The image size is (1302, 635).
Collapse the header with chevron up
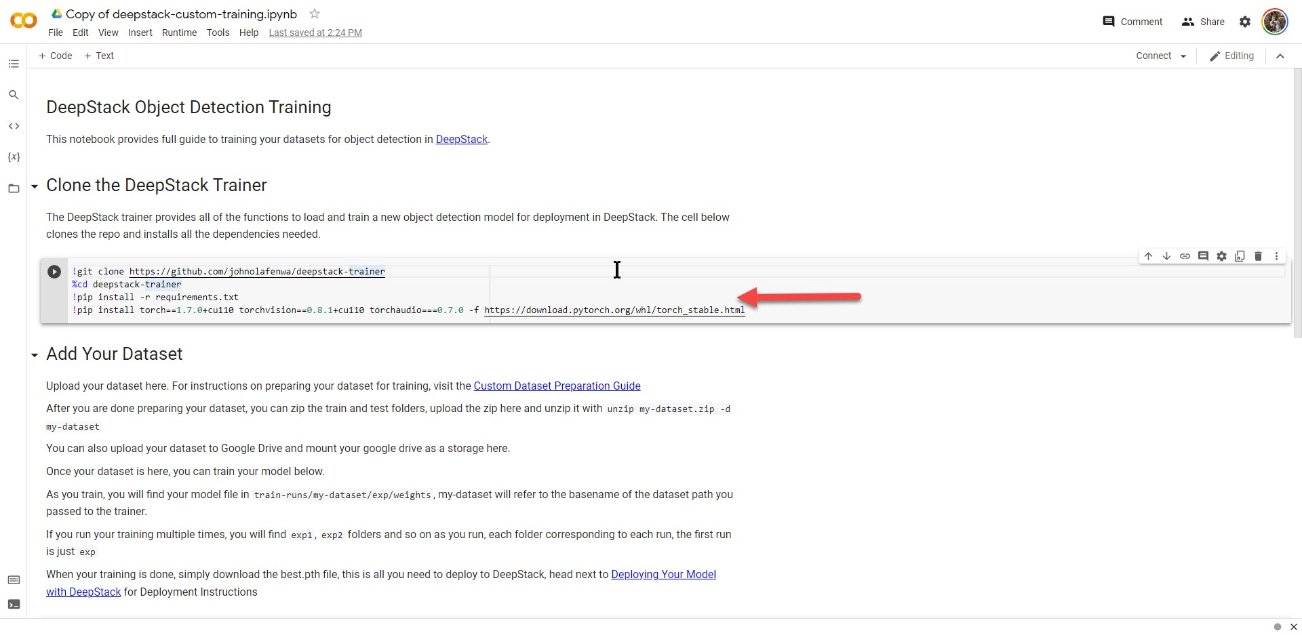1280,56
